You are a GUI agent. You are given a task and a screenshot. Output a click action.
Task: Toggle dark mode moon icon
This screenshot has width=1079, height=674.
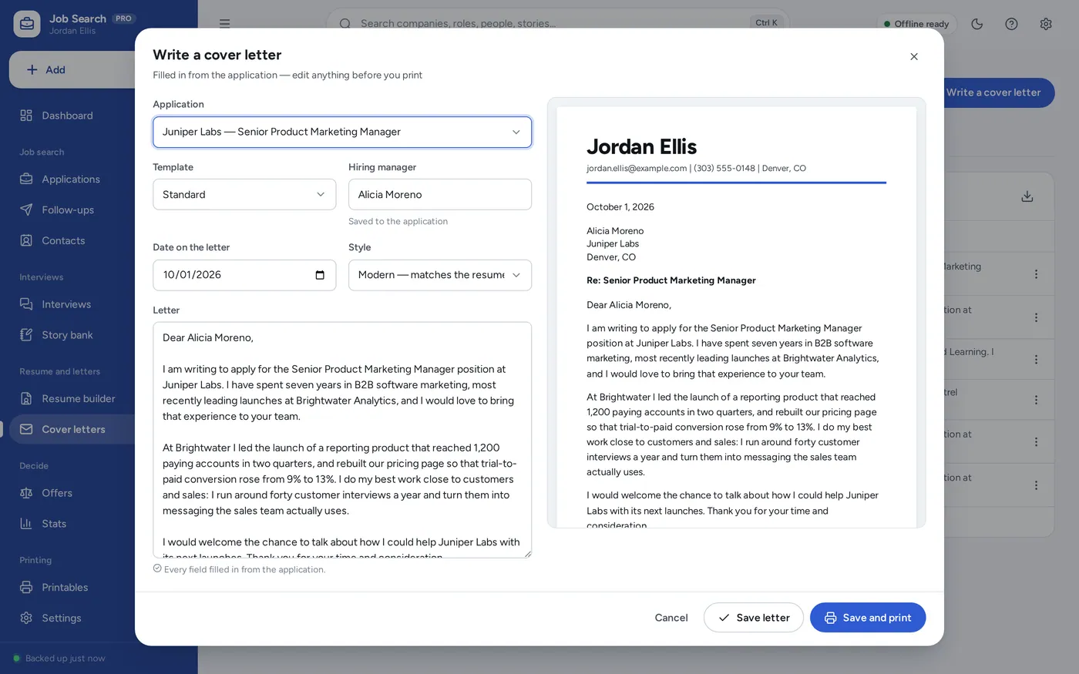(x=977, y=24)
